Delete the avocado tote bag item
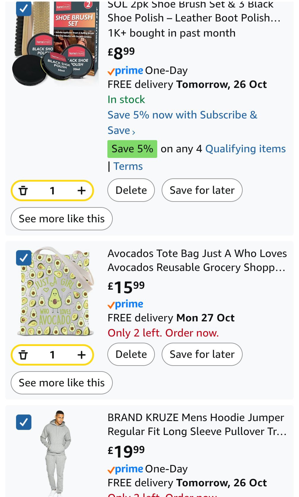299x497 pixels. (131, 354)
